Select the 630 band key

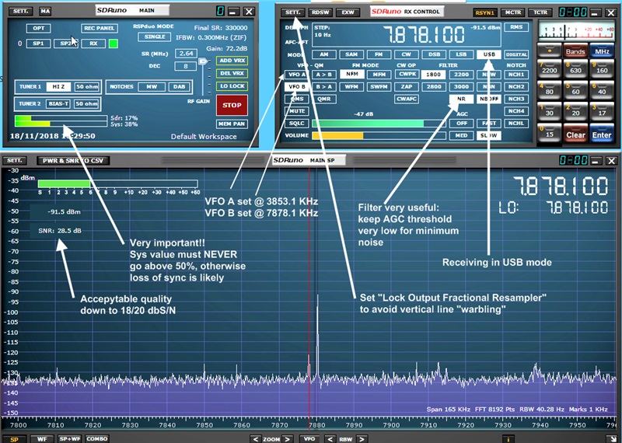pos(575,70)
